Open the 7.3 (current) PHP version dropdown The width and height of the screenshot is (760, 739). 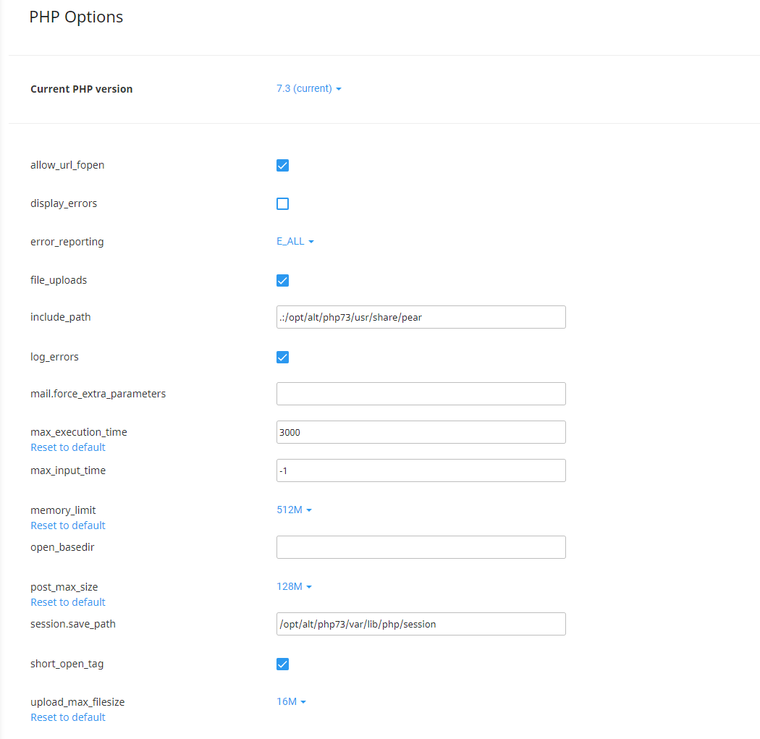[309, 89]
